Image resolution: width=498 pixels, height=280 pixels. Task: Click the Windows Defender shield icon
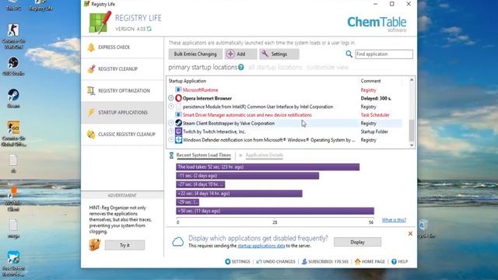tap(178, 140)
